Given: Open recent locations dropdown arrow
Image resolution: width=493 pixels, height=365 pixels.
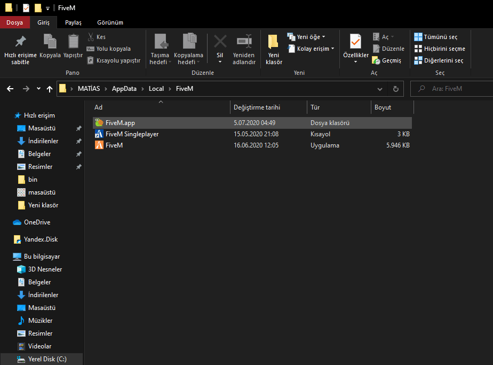Looking at the screenshot, I should 38,89.
